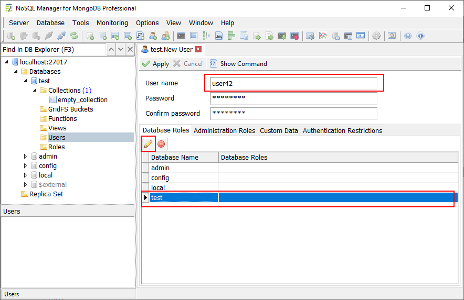The width and height of the screenshot is (464, 300).
Task: Expand the admin database node
Action: click(x=26, y=157)
